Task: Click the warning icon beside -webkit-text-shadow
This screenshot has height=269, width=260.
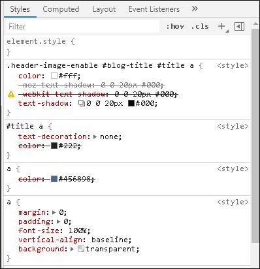Action: click(11, 94)
